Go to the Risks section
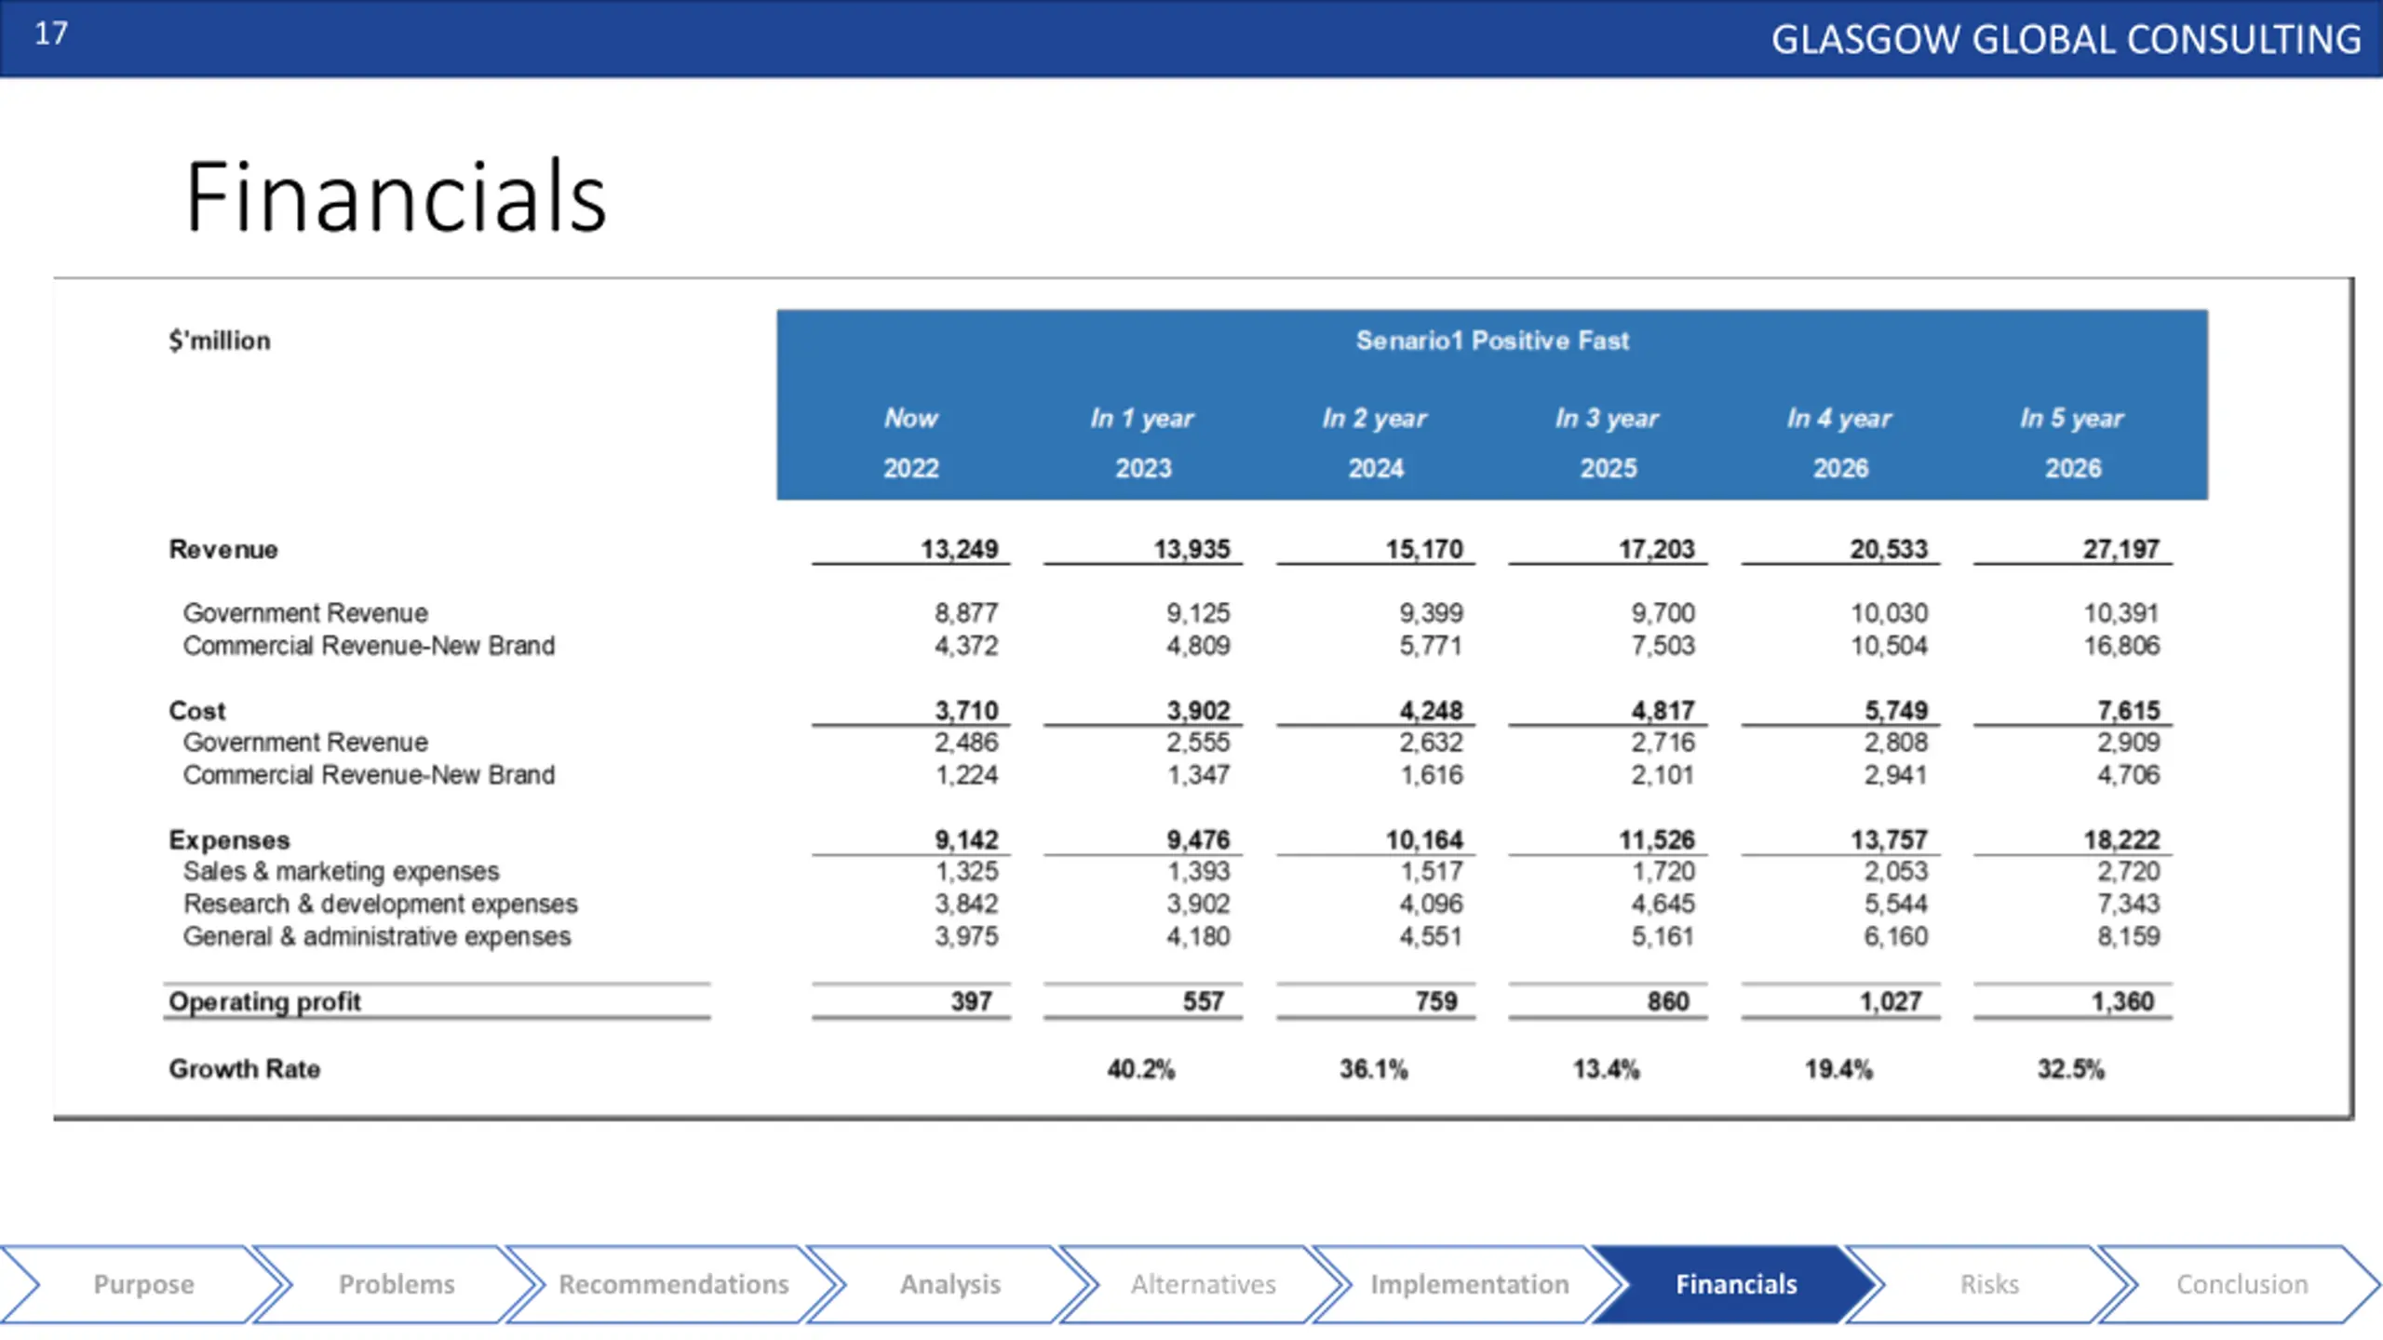The width and height of the screenshot is (2383, 1340). point(1989,1284)
